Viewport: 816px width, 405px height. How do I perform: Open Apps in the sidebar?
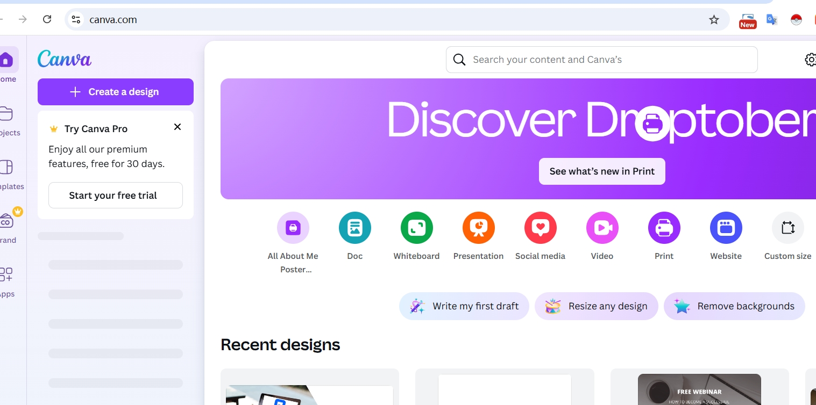6,282
